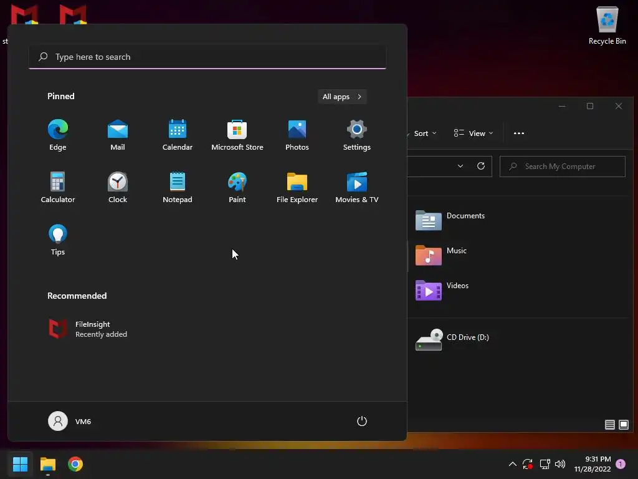Screen dimensions: 638x479
Task: Open the notification badge on taskbar
Action: tap(621, 463)
